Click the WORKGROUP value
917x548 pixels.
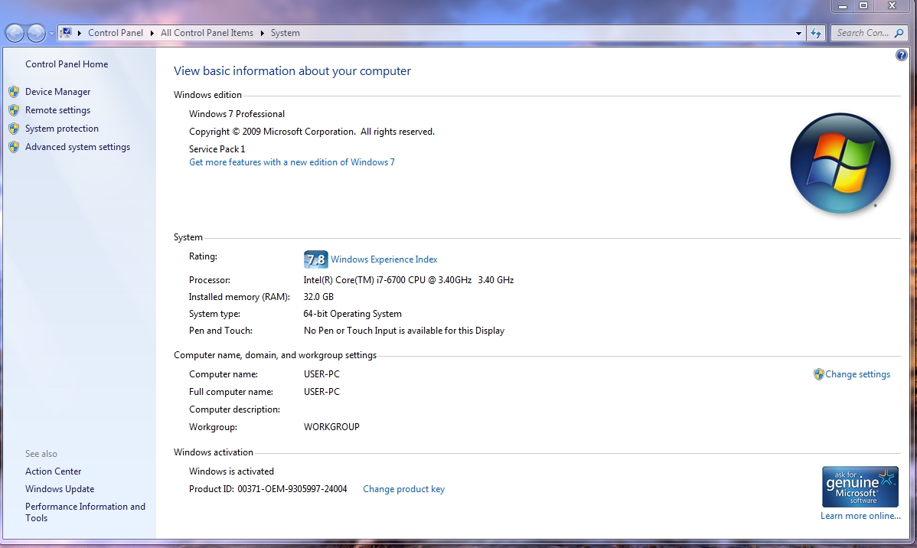click(331, 427)
